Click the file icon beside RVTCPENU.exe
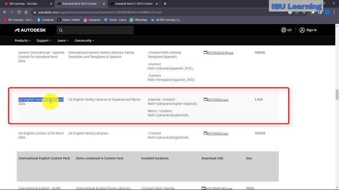Viewport: 339px width, 190px height. (x=205, y=99)
